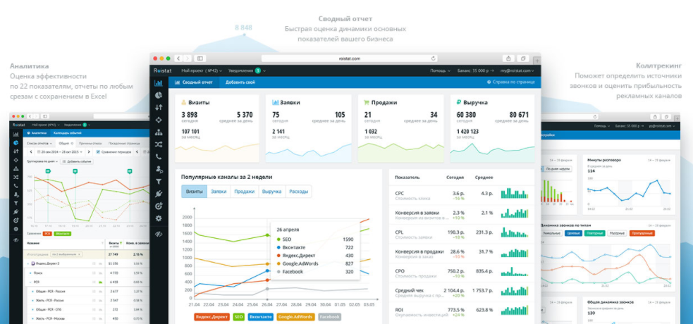
Task: Click the SEO data point on 26.04
Action: point(267,236)
